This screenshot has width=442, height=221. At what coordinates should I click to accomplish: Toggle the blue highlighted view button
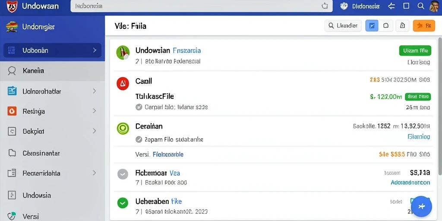[x=372, y=25]
